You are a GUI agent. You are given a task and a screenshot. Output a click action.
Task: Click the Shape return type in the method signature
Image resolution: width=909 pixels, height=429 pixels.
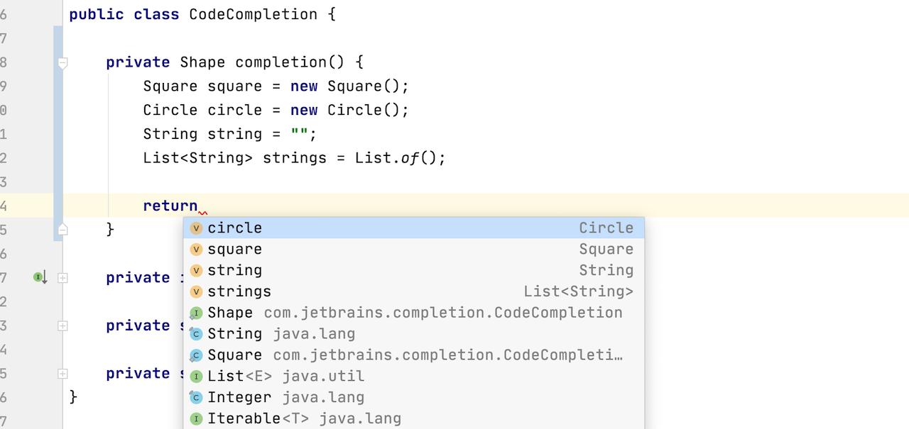tap(202, 62)
